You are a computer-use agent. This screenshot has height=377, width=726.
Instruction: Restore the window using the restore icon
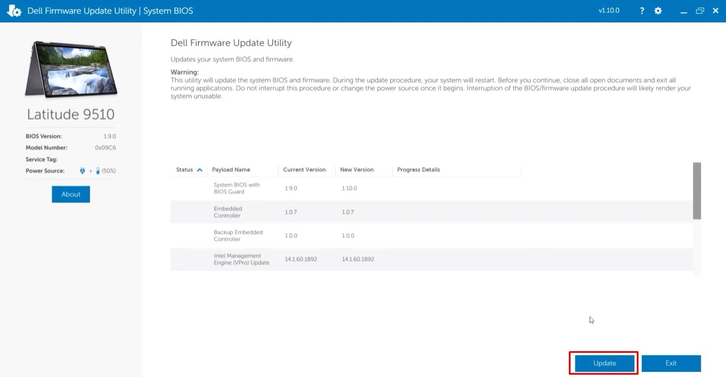click(x=700, y=11)
